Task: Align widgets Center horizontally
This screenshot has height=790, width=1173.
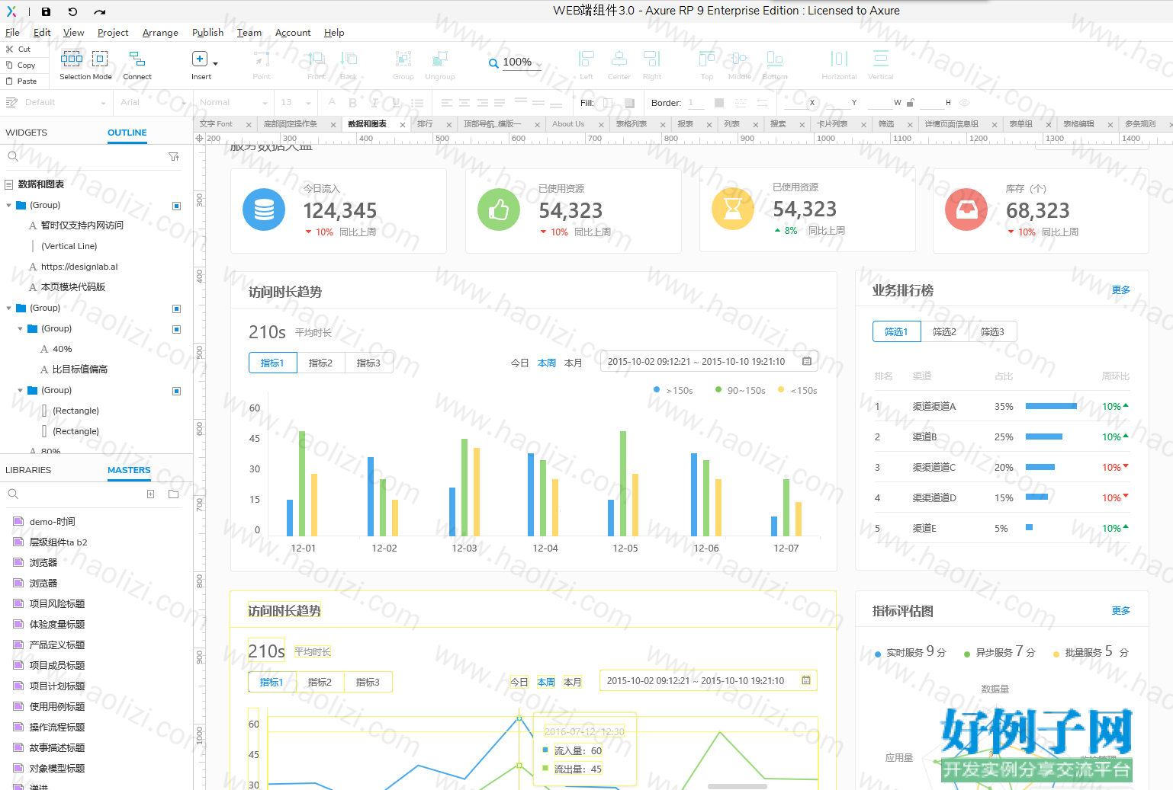Action: point(619,65)
